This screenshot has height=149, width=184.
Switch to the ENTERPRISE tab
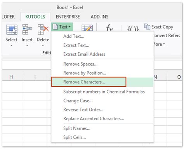(x=68, y=17)
